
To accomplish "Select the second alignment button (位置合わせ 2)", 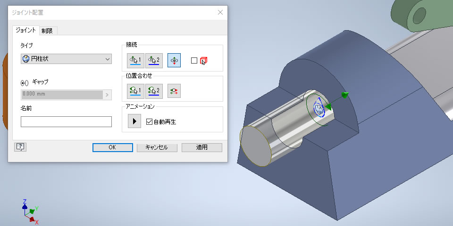I will pyautogui.click(x=154, y=91).
